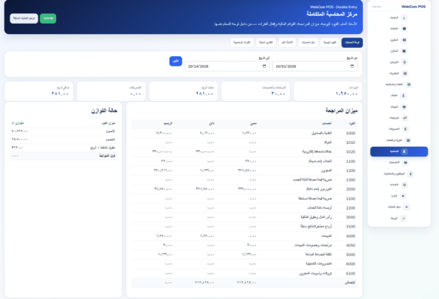Click account code 6000 row

click(x=244, y=264)
